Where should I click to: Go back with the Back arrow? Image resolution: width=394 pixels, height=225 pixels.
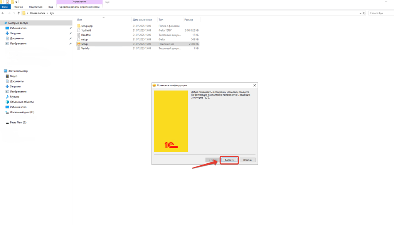tap(3, 13)
